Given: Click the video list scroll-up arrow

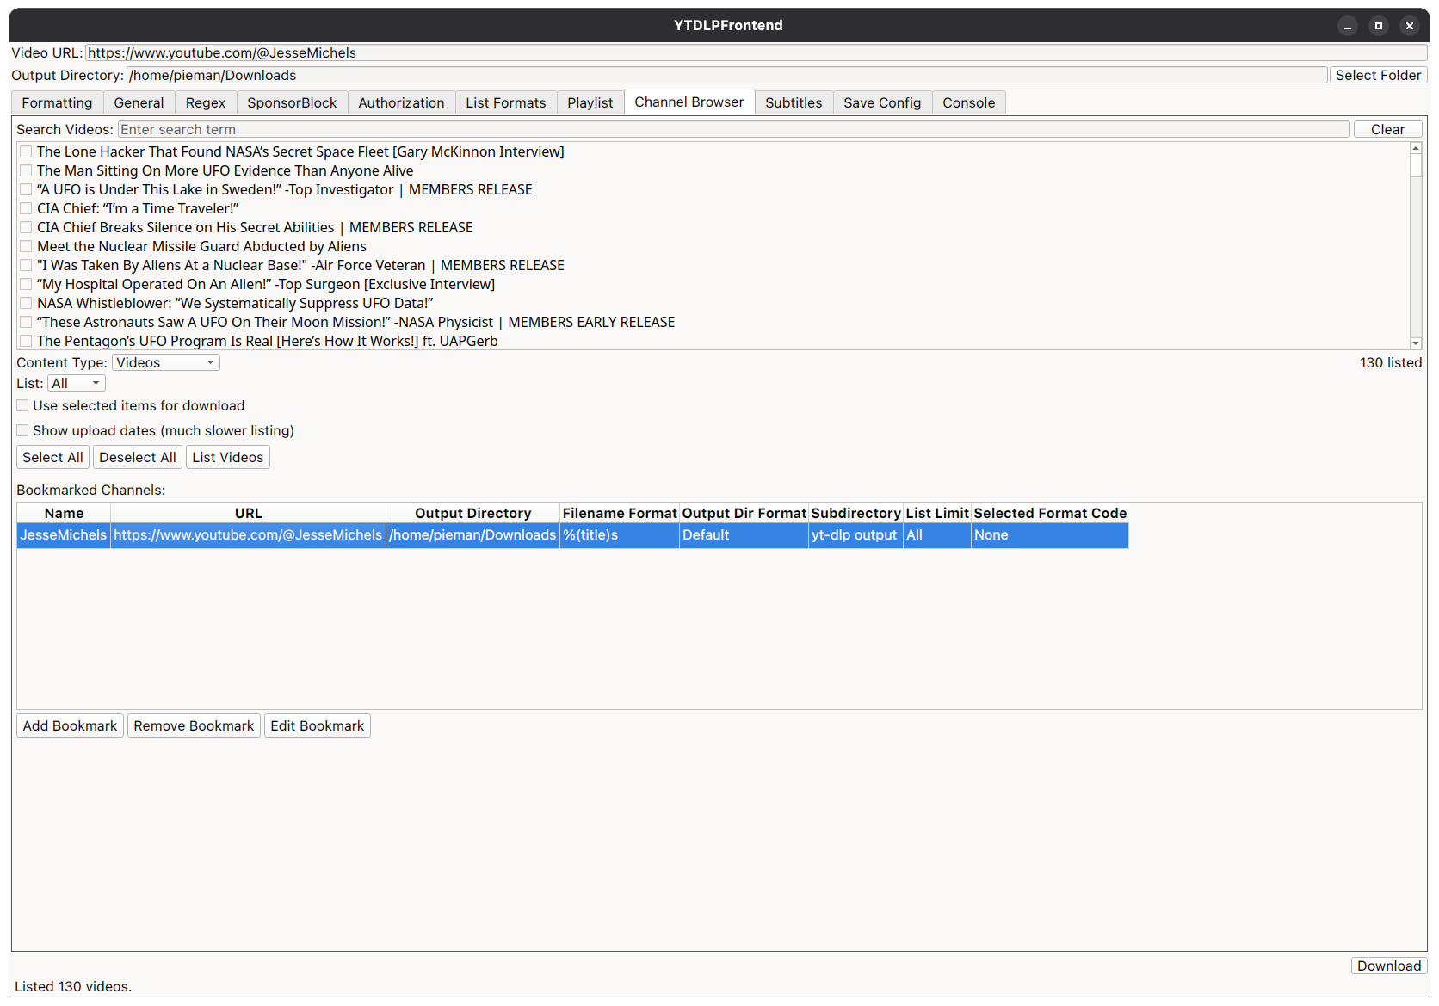Looking at the screenshot, I should pos(1416,148).
